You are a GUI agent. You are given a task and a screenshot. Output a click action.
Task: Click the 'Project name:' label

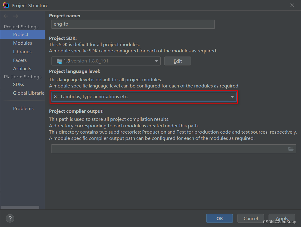coord(64,16)
